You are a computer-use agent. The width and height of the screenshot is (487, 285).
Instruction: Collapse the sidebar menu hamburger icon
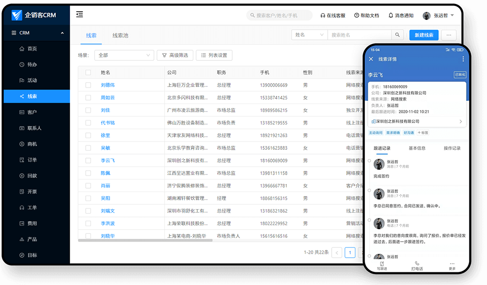click(79, 14)
